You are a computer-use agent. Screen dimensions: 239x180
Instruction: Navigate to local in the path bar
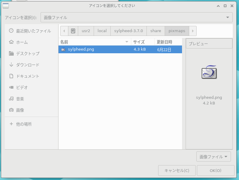coord(102,31)
